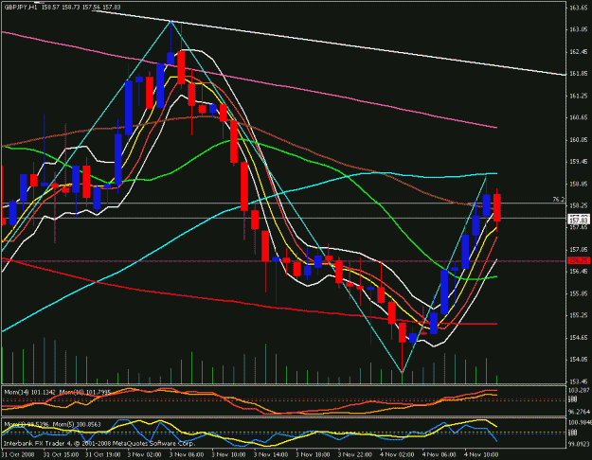Click the 3 Nov 10:00 time label
This screenshot has width=592, height=460.
[229, 454]
